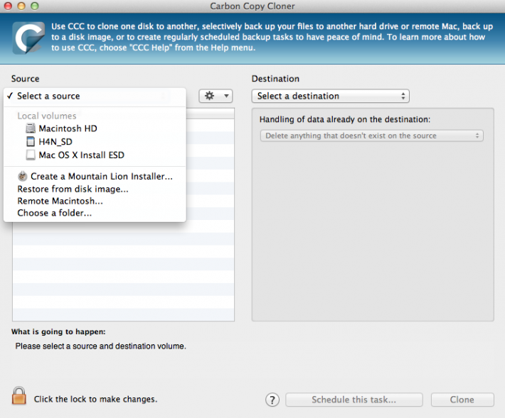Open the handling of destination data dropdown
Viewport: 505px width, 418px height.
(x=372, y=136)
